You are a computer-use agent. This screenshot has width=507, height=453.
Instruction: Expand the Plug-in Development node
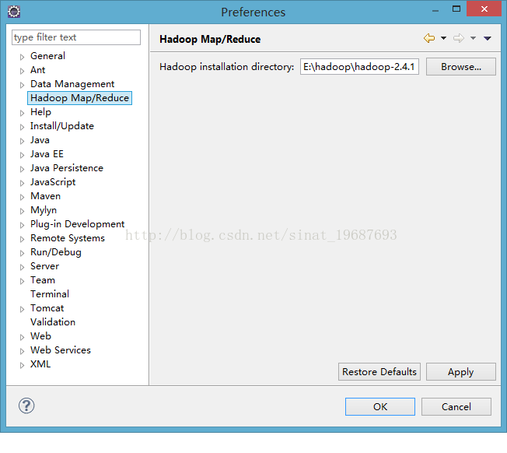pyautogui.click(x=22, y=225)
